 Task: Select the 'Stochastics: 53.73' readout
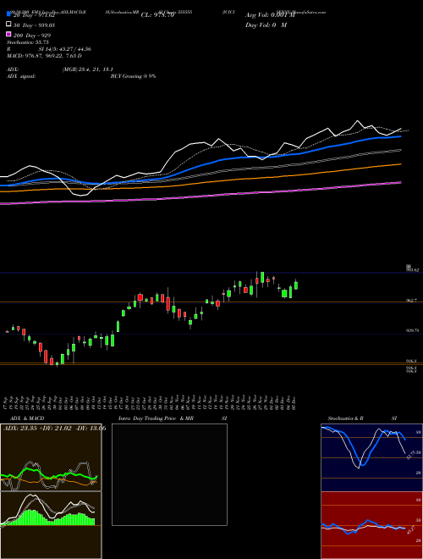tap(27, 42)
